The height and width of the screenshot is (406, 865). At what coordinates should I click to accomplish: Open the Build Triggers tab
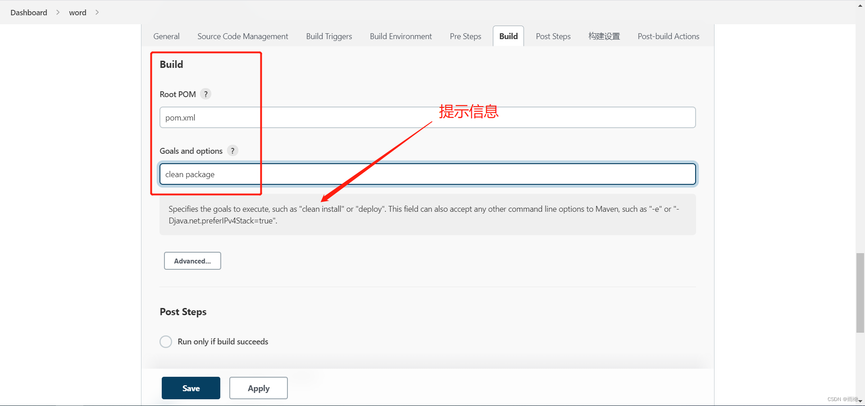point(329,36)
